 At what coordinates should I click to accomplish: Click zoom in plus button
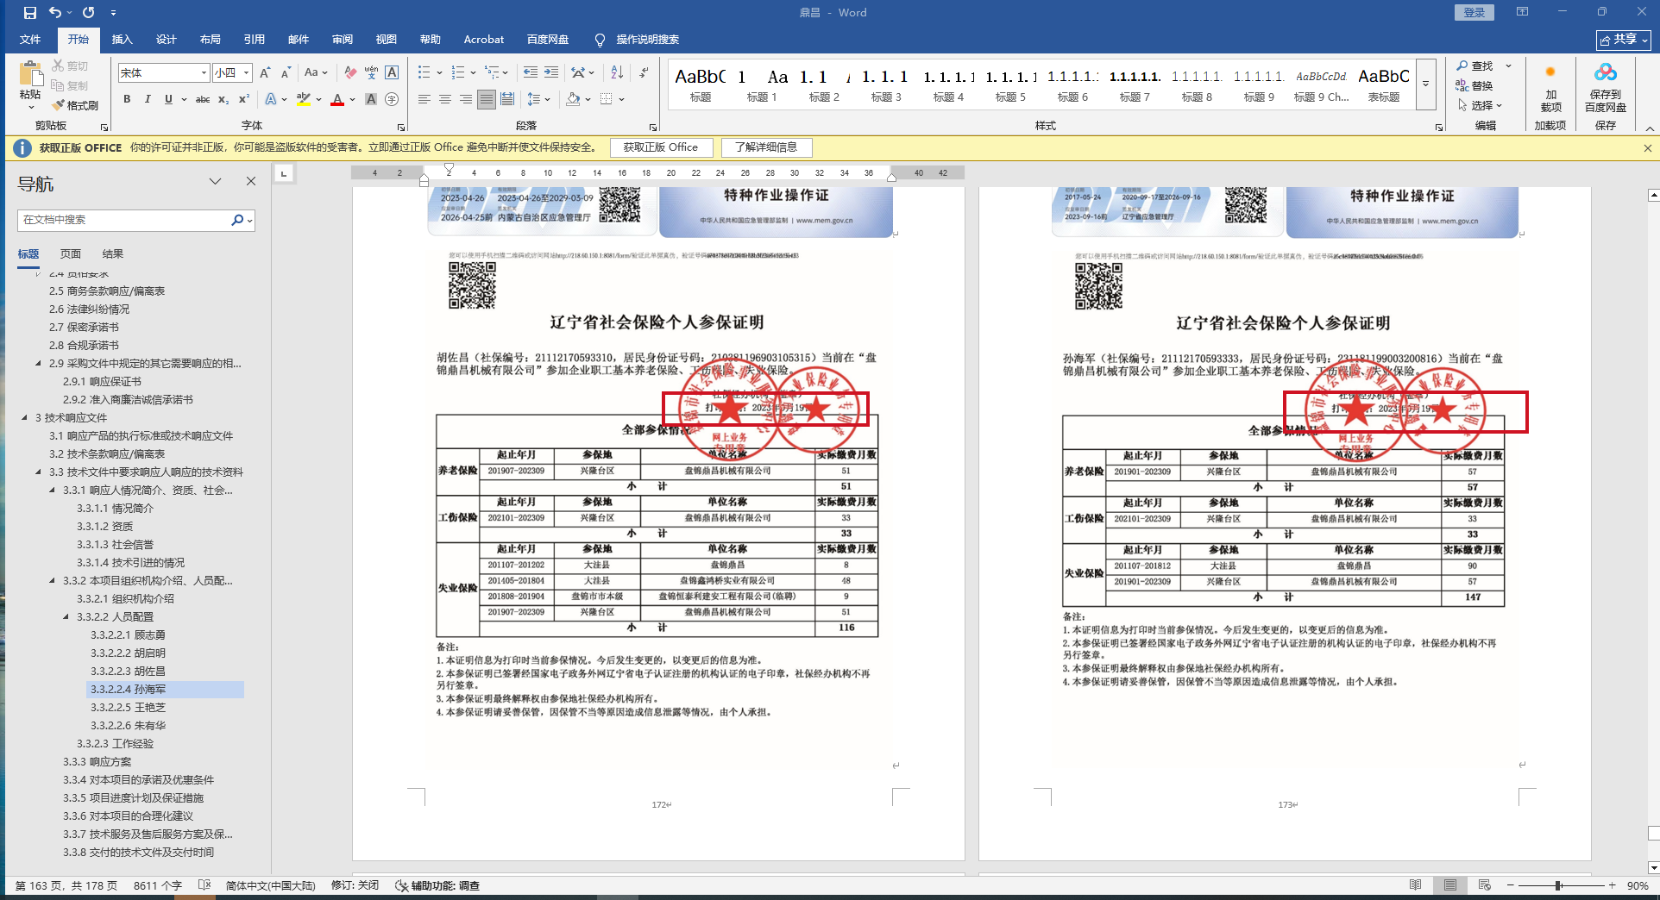(1612, 885)
